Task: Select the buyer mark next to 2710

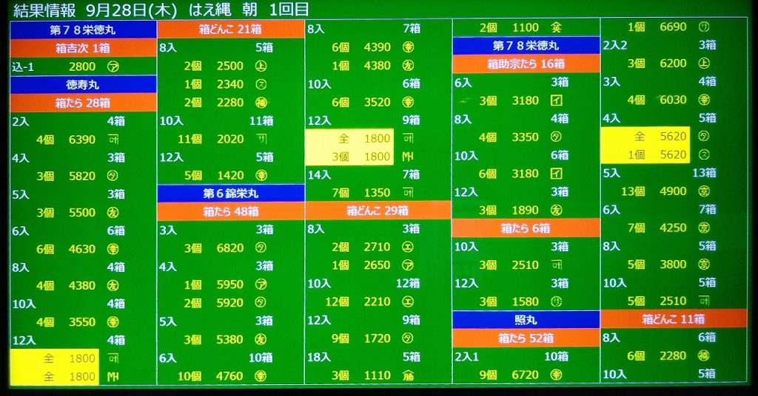Action: pyautogui.click(x=408, y=247)
